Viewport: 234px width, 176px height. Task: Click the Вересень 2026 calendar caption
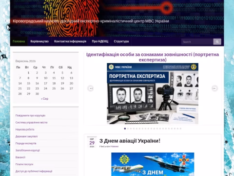[25, 61]
